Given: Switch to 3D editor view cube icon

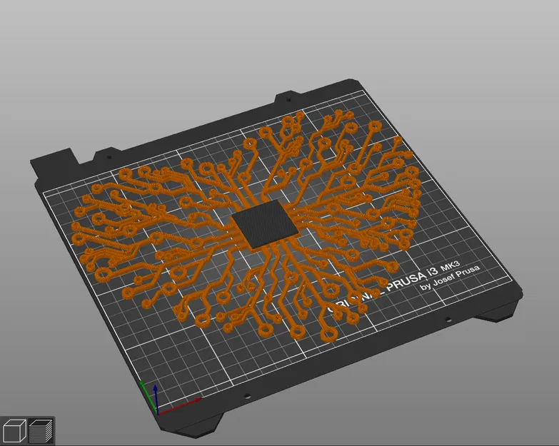Looking at the screenshot, I should coord(14,430).
